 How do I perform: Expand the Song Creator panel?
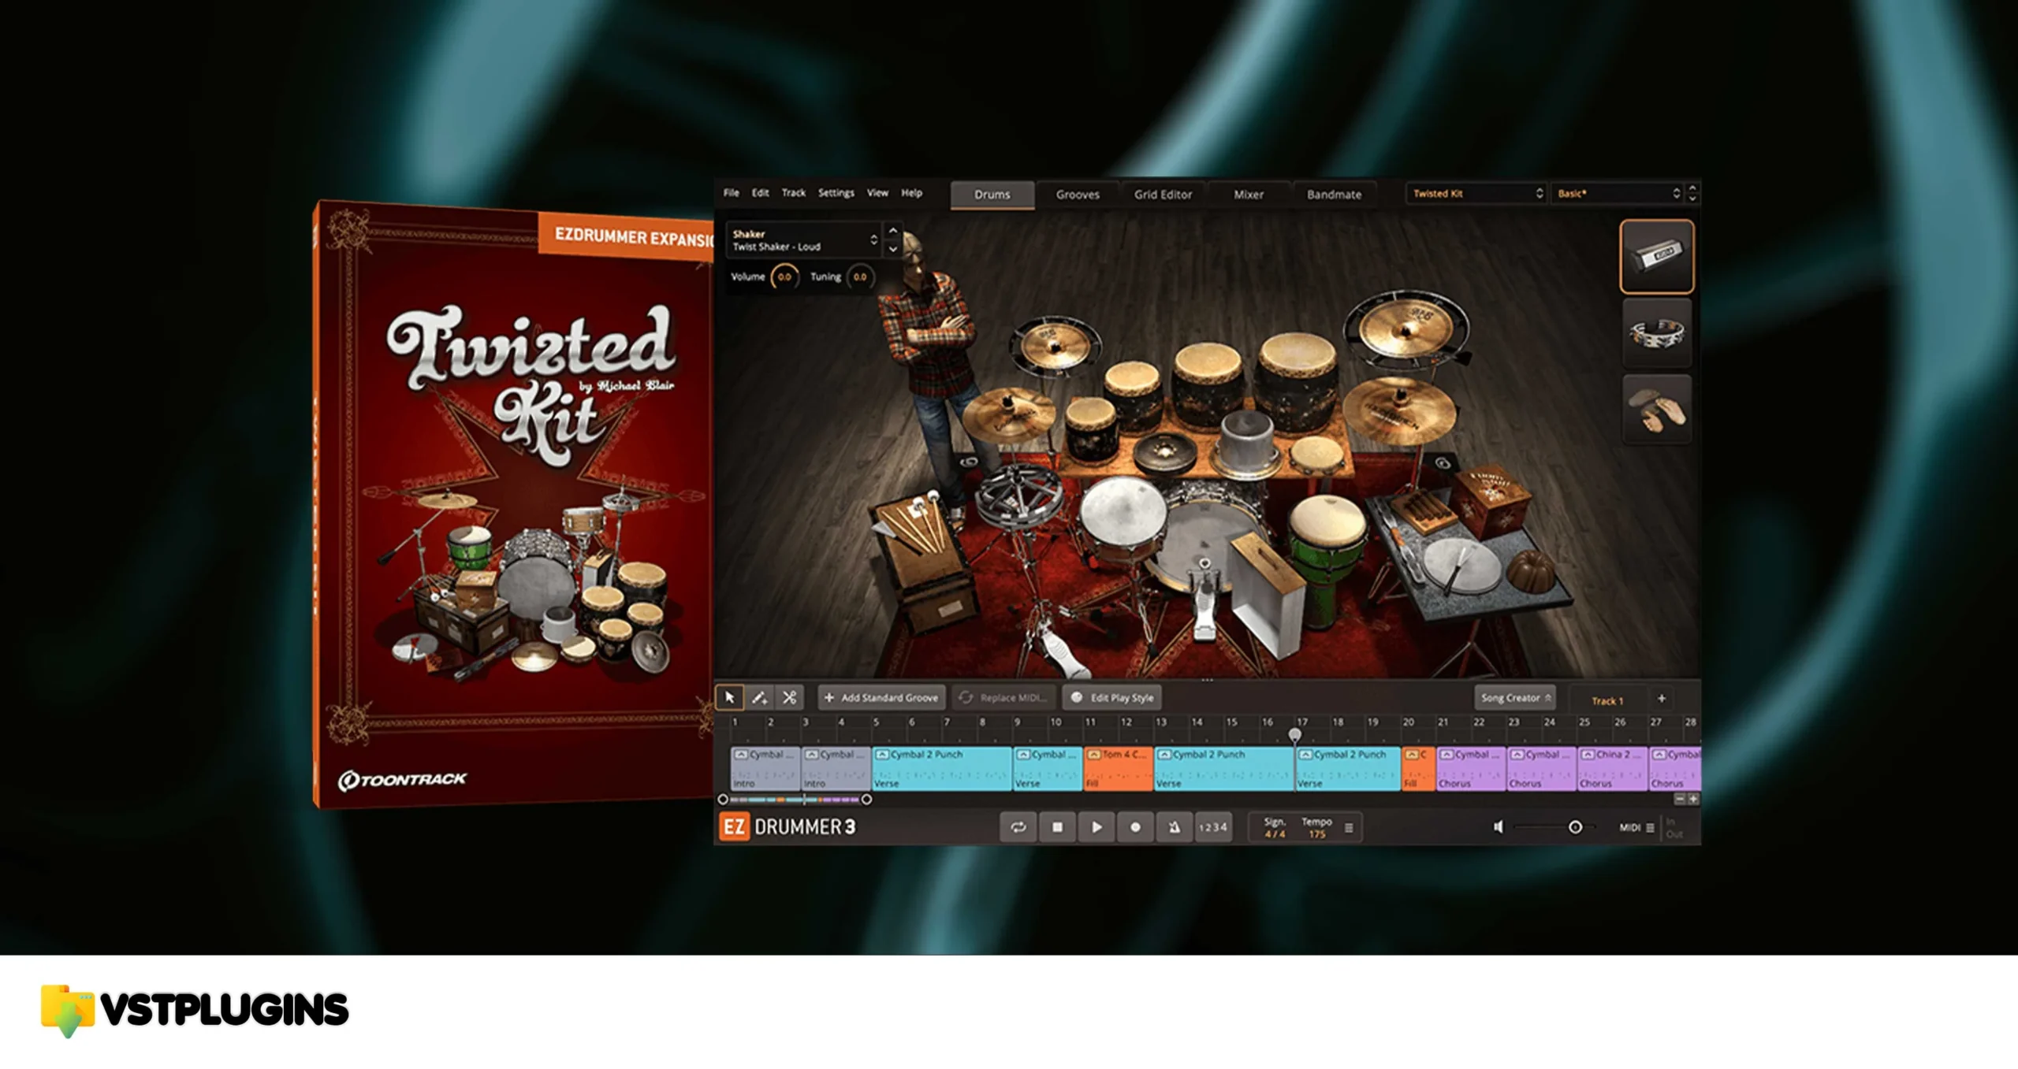(1515, 698)
